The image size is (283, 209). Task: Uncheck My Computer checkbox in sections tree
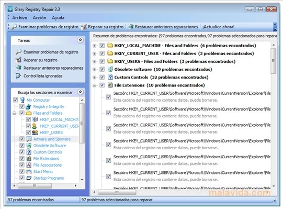(x=16, y=100)
